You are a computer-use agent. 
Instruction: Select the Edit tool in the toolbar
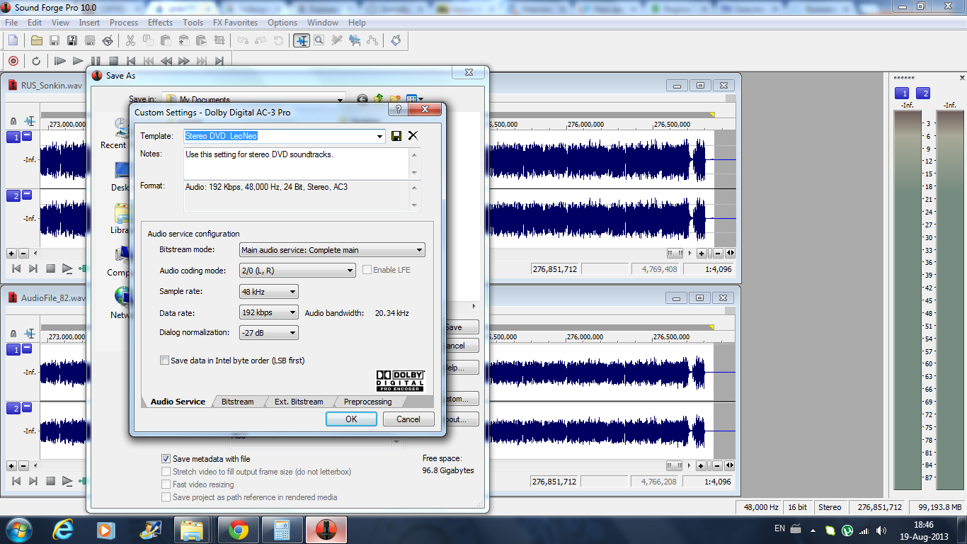pos(302,40)
